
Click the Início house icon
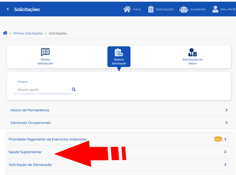(x=127, y=9)
